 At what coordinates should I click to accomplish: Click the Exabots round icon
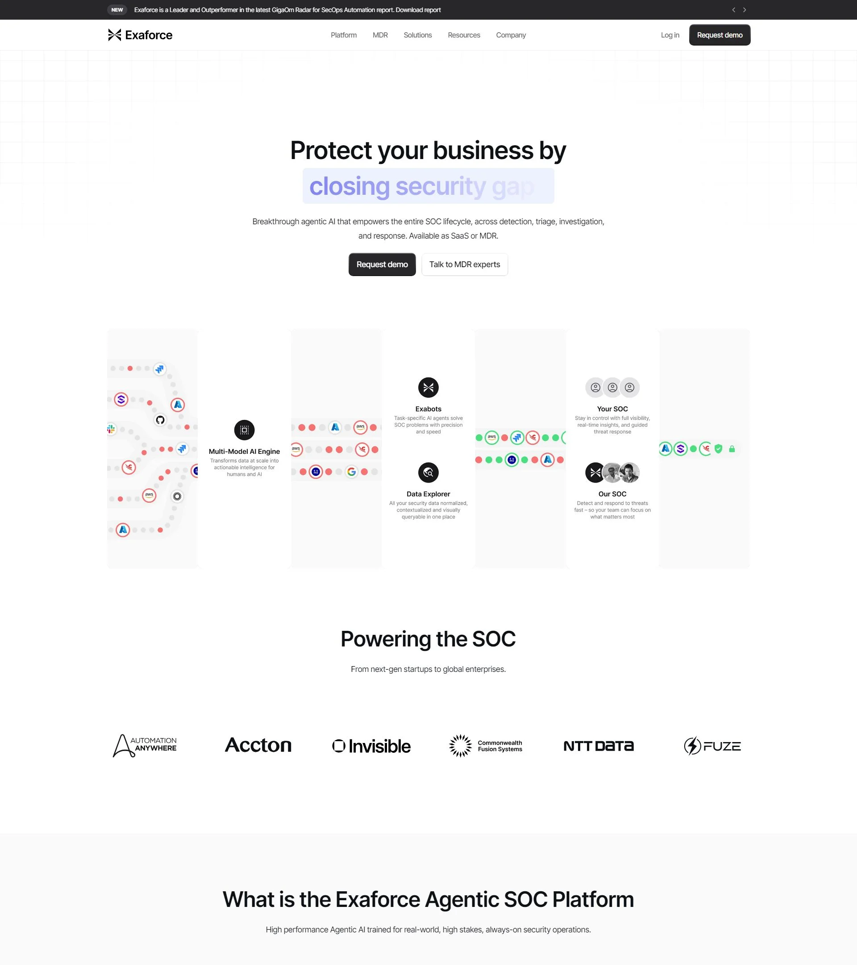tap(428, 388)
